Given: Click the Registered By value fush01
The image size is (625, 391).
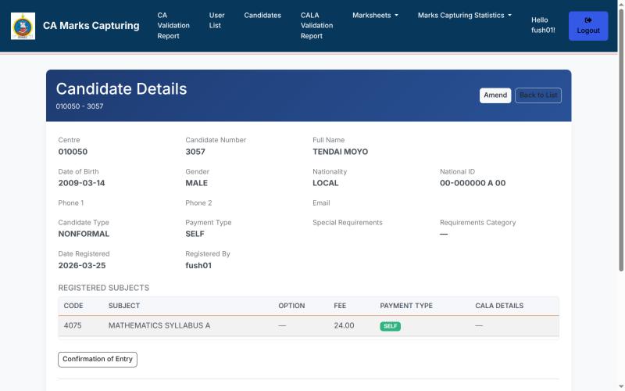Looking at the screenshot, I should pos(198,265).
